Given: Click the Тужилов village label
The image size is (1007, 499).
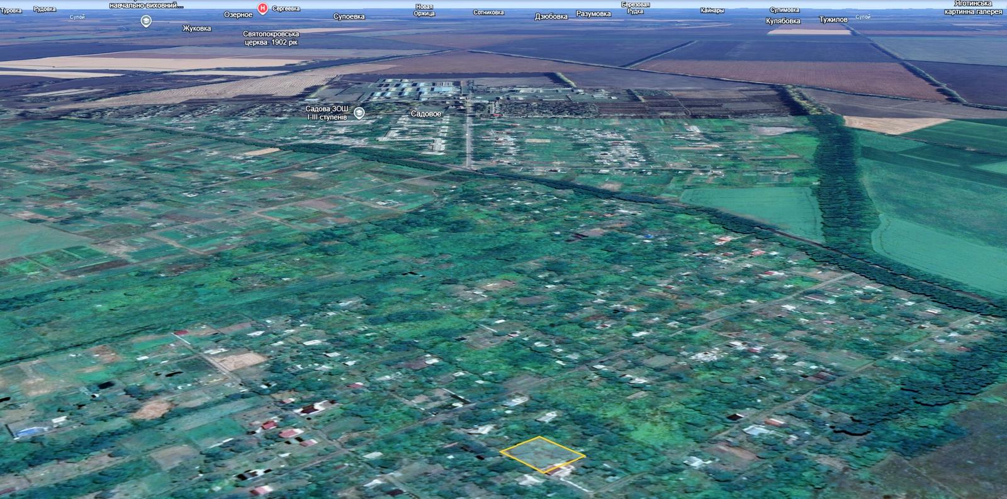Looking at the screenshot, I should (833, 20).
